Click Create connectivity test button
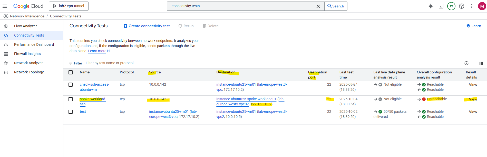 click(x=147, y=26)
